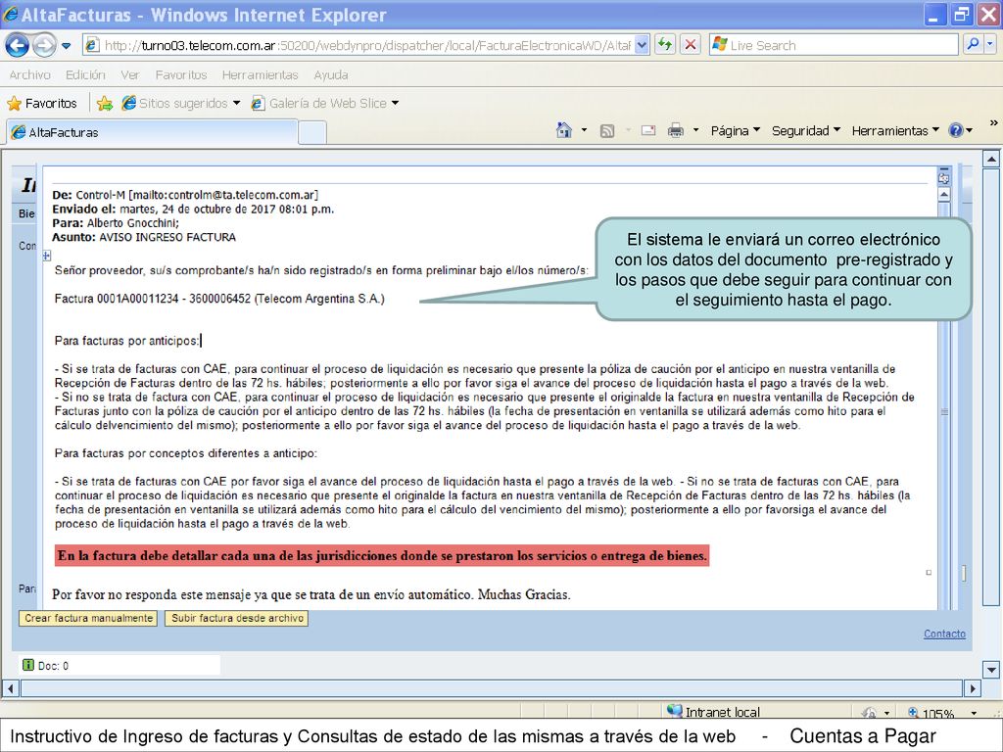Add page to the favorites bar icon
The height and width of the screenshot is (752, 1003).
click(105, 104)
